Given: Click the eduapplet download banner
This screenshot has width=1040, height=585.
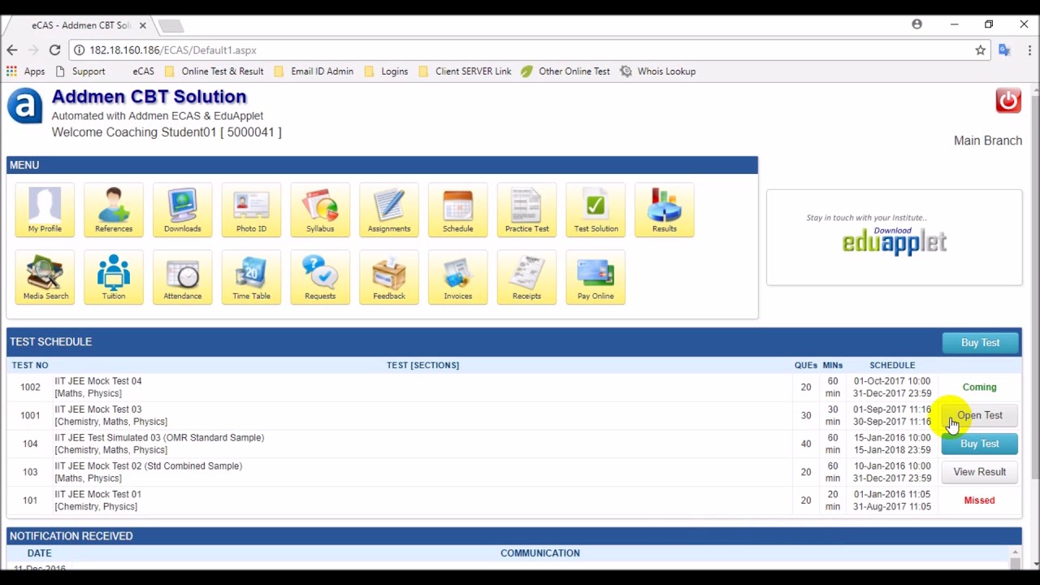Looking at the screenshot, I should pos(894,237).
